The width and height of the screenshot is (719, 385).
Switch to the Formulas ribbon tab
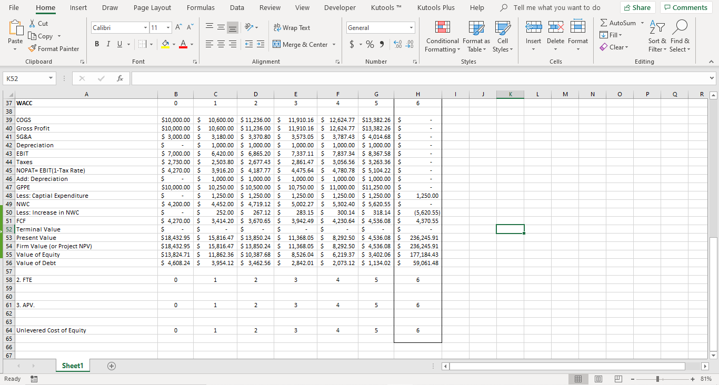pyautogui.click(x=201, y=8)
